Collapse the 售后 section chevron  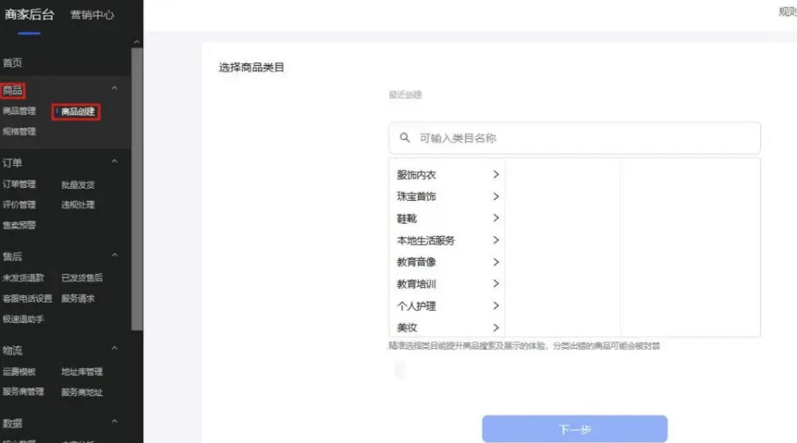pyautogui.click(x=115, y=255)
